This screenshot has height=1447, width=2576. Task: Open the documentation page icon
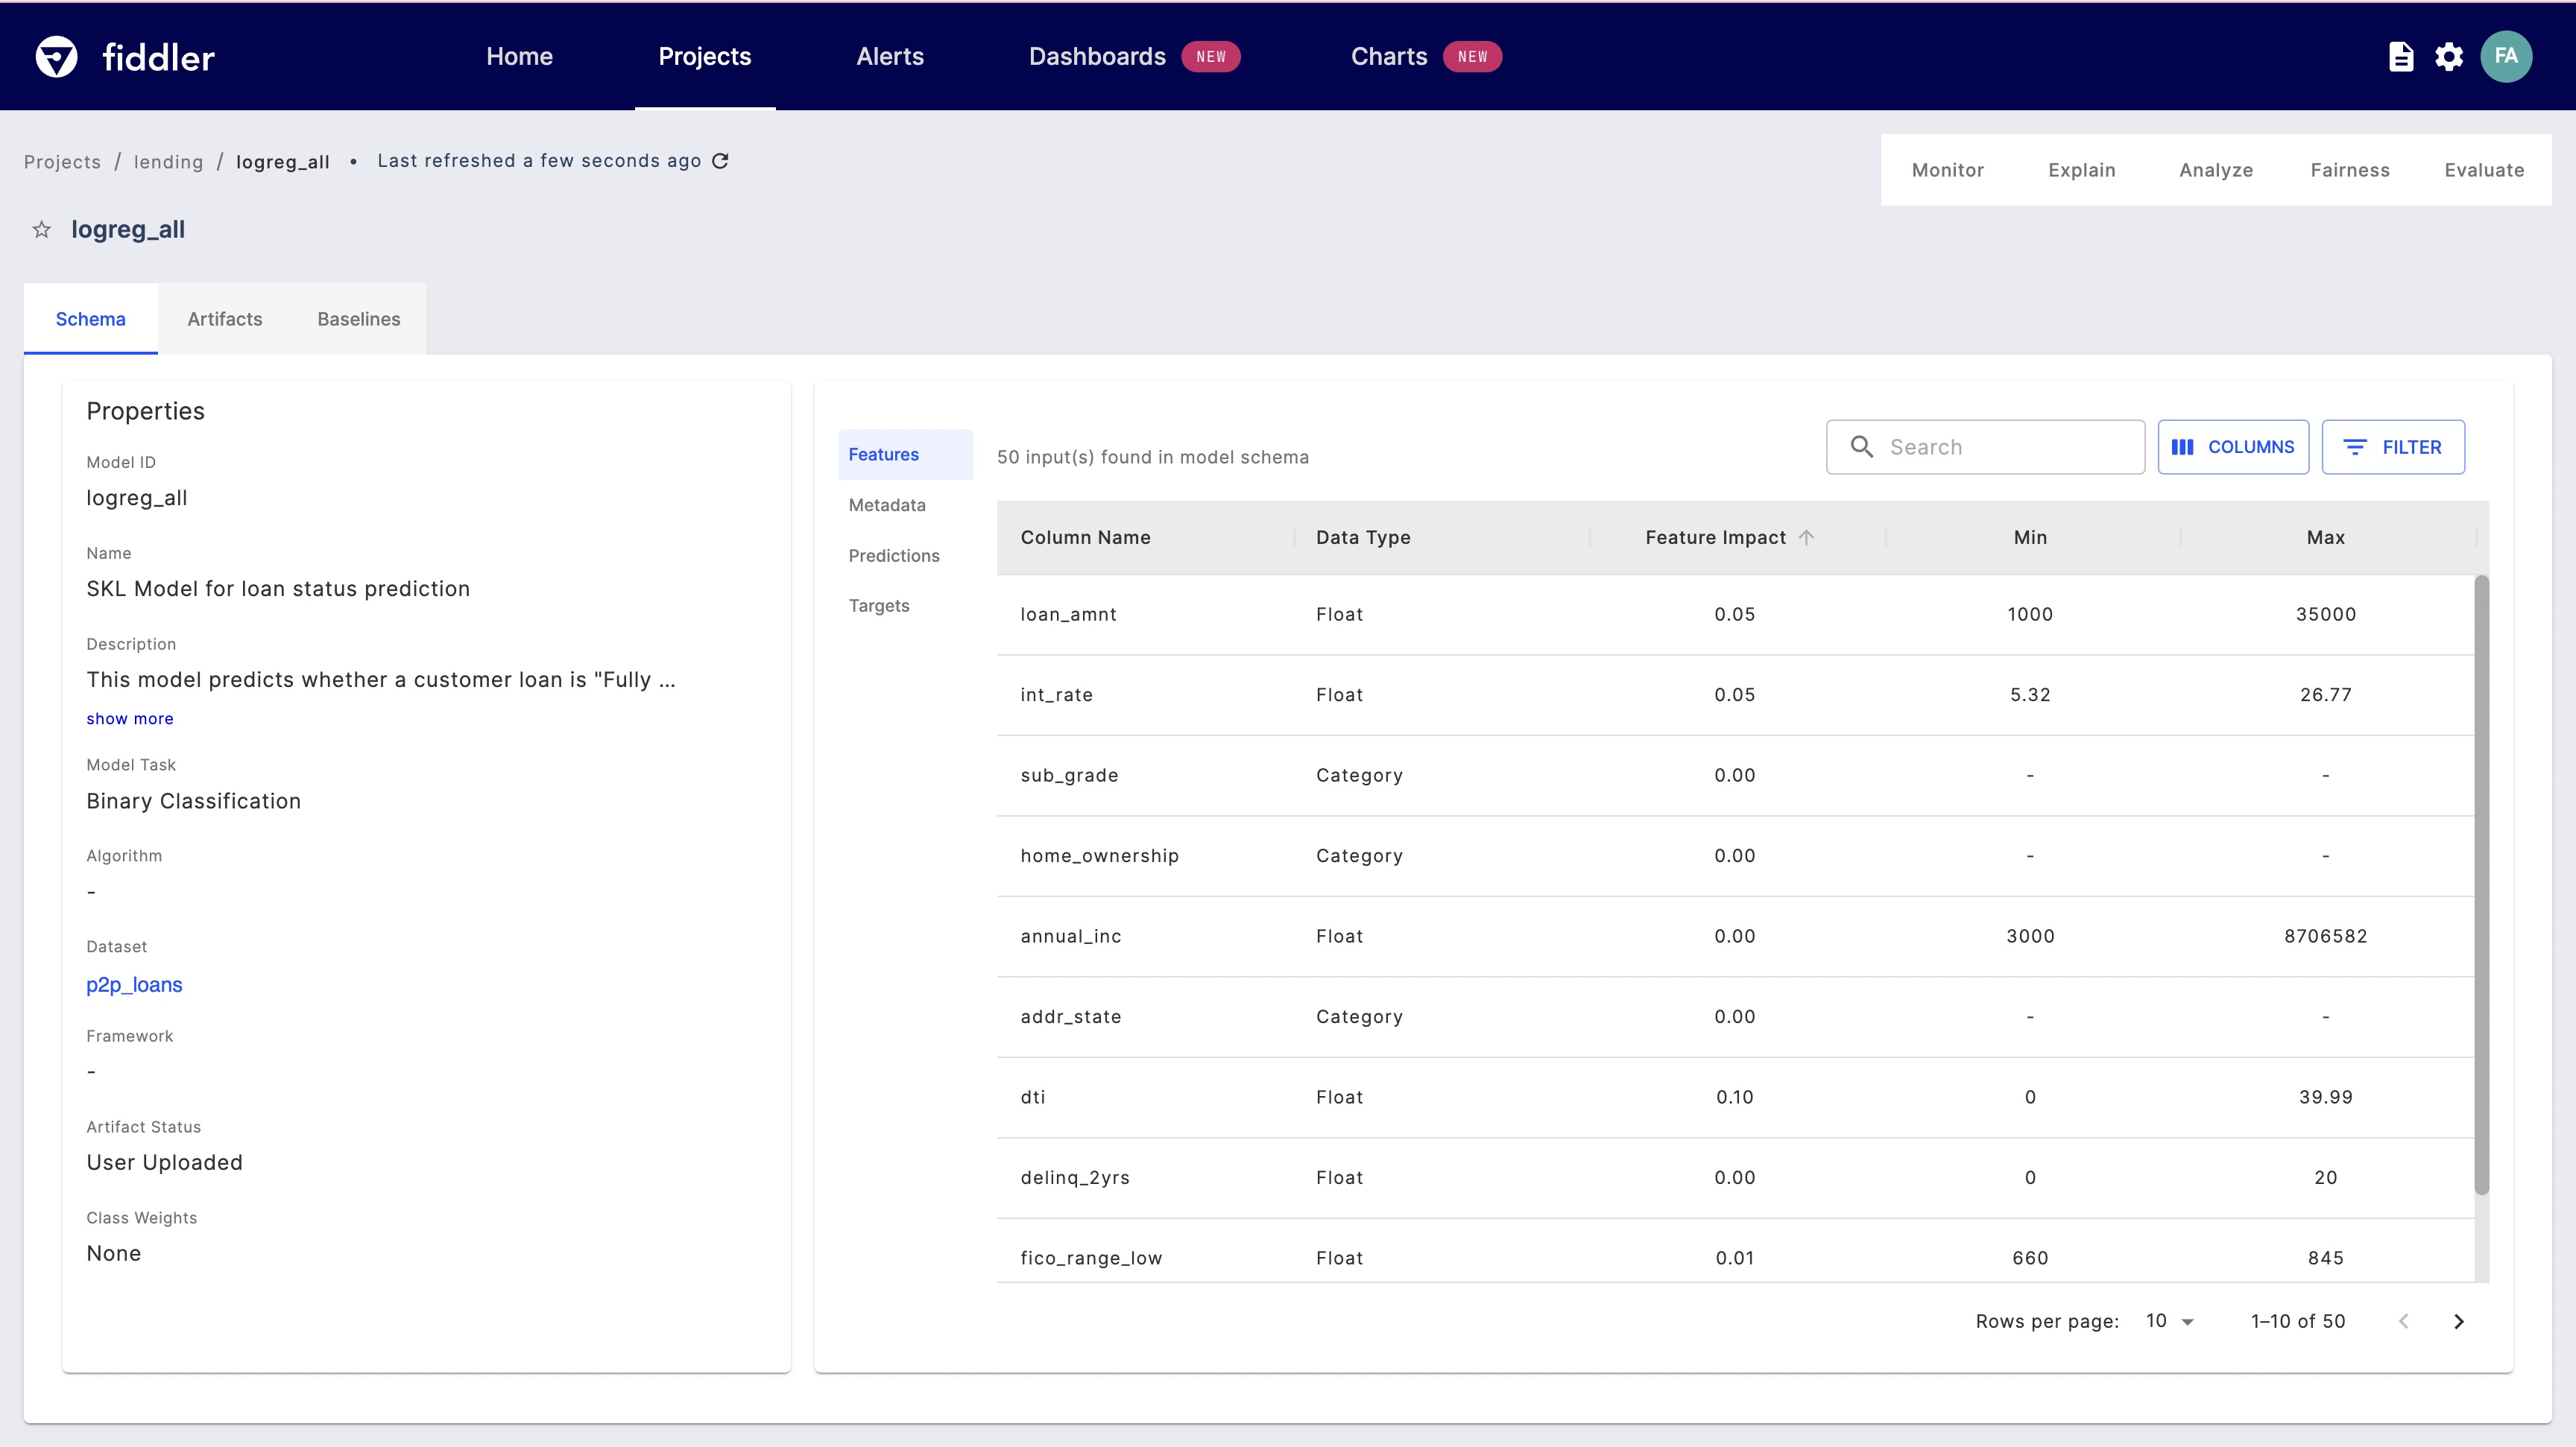[x=2400, y=57]
